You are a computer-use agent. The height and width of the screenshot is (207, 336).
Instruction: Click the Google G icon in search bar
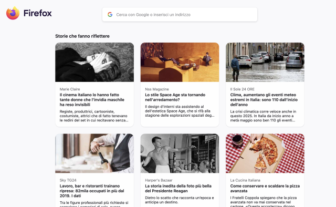(x=110, y=15)
